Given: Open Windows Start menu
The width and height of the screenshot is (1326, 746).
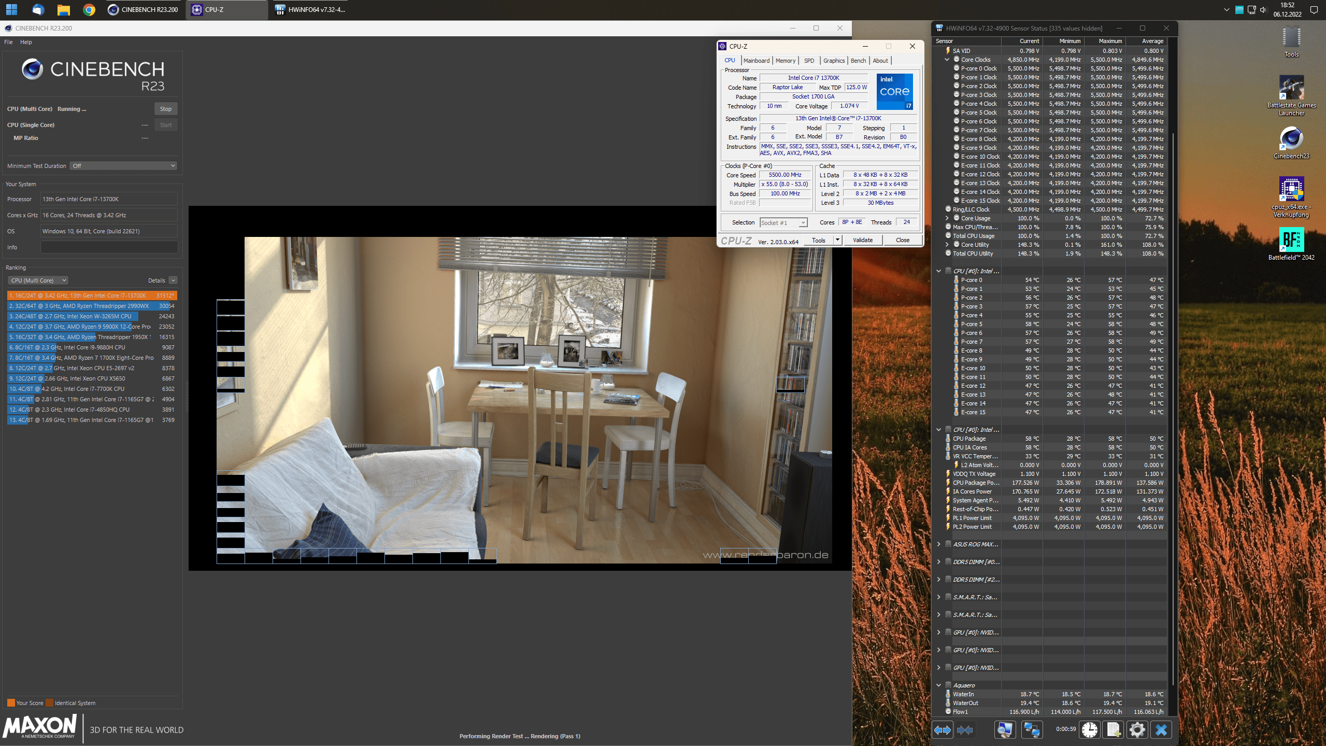Looking at the screenshot, I should 11,9.
